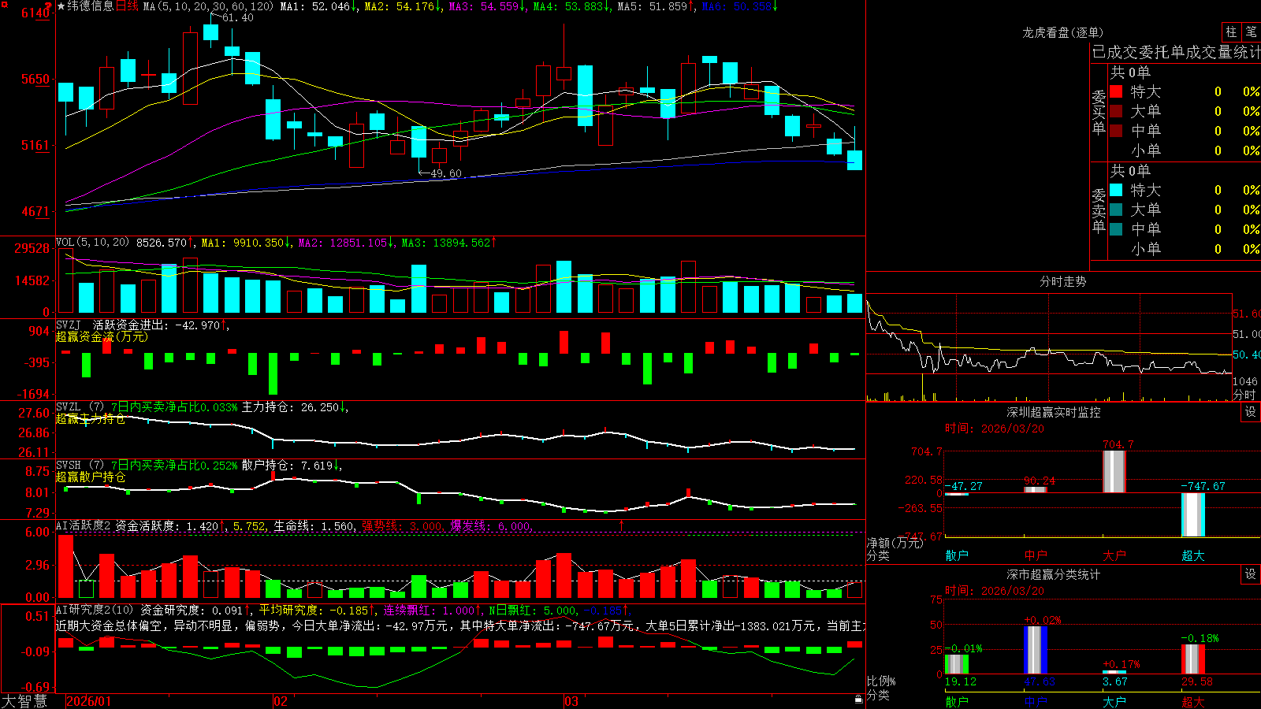
Task: Click the 日线 period label
Action: coord(127,6)
